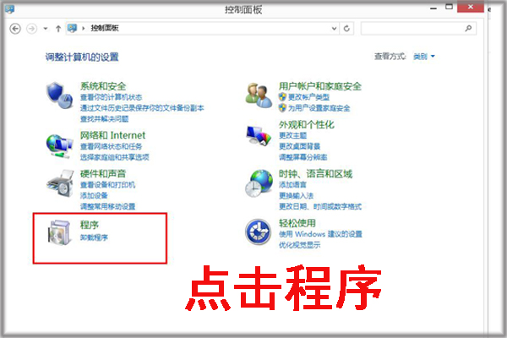Open the 程序 software box icon

coord(59,232)
